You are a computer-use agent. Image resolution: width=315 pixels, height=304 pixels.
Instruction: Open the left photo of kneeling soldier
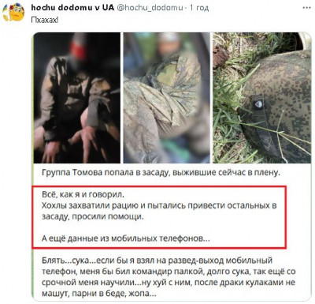[77, 98]
